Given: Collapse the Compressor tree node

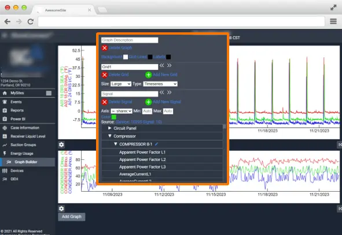Looking at the screenshot, I should (x=110, y=136).
